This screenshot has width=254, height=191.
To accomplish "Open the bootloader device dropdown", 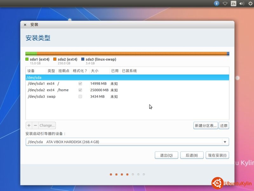I will (x=225, y=142).
